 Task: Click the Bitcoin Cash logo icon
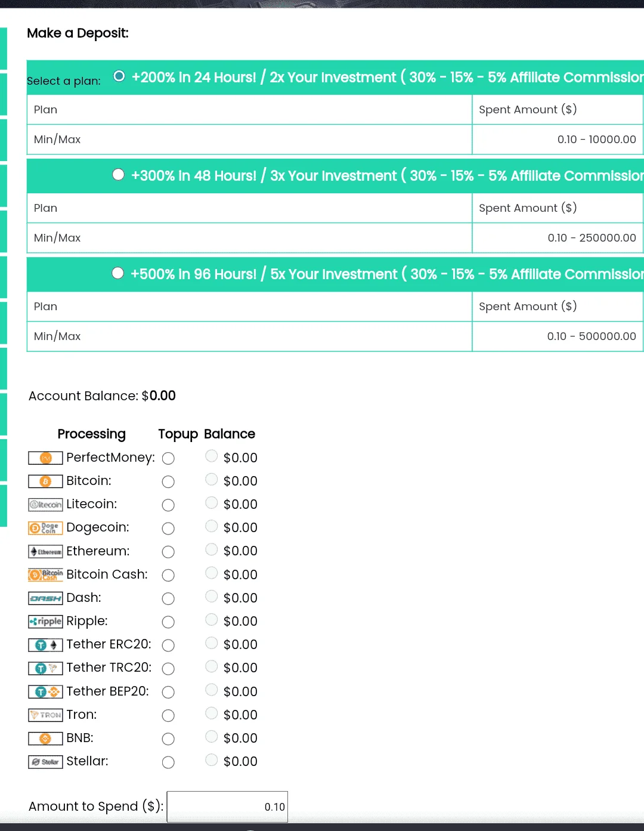(45, 575)
